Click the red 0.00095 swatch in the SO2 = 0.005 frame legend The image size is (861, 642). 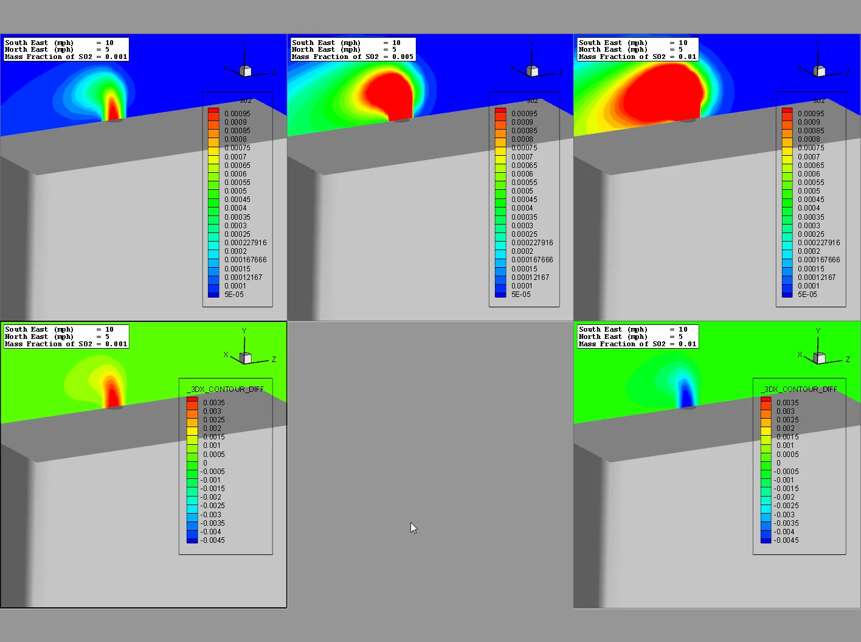point(500,112)
